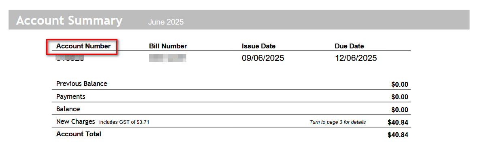Select the issue date 09/06/2025
Viewport: 478px width, 148px height.
pos(263,58)
